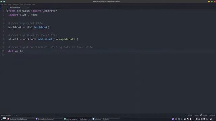
Task: Change the LF line ending setting
Action: (x=186, y=115)
